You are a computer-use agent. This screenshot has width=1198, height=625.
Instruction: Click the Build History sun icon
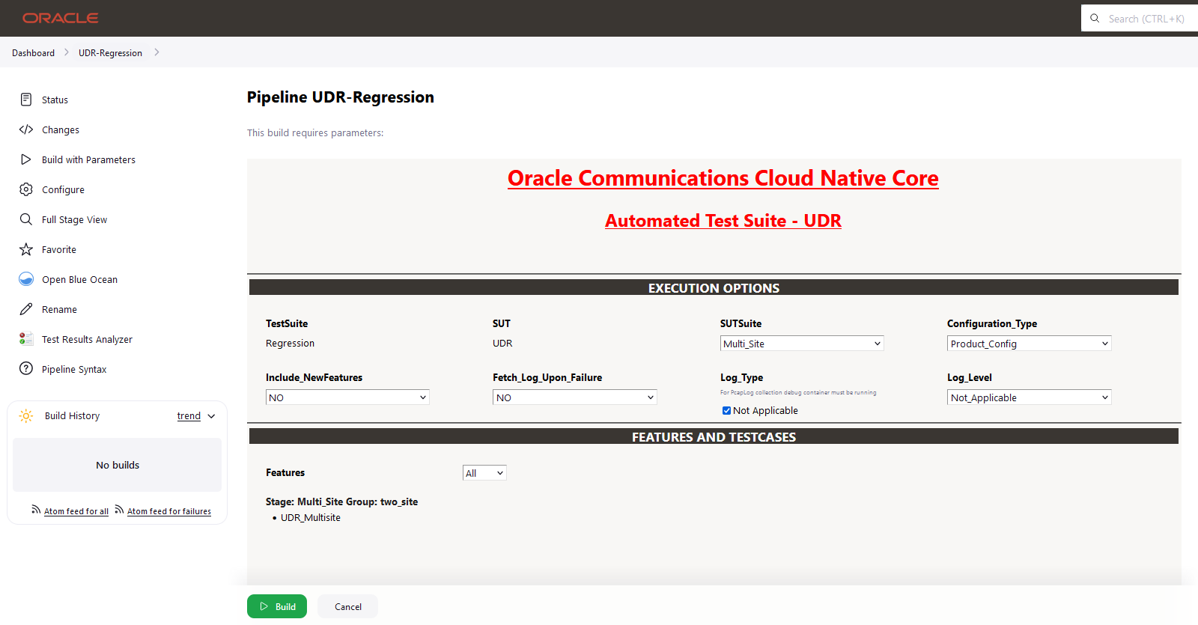[26, 415]
